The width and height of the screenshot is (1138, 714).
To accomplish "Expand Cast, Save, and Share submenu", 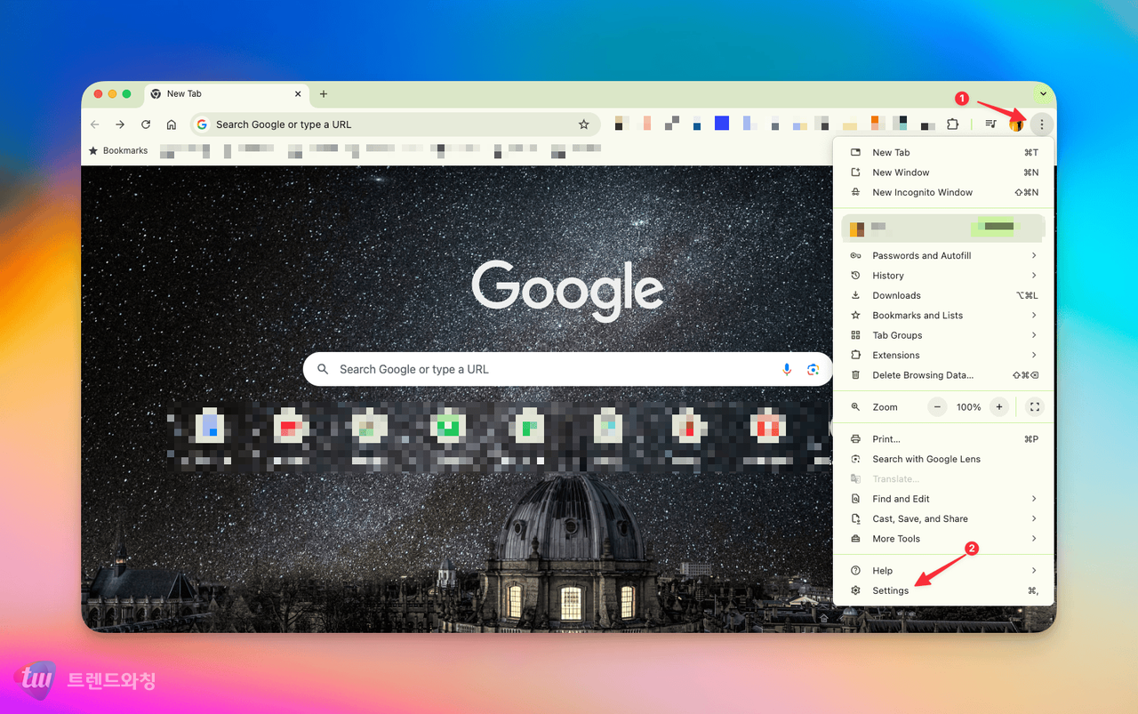I will pos(944,519).
